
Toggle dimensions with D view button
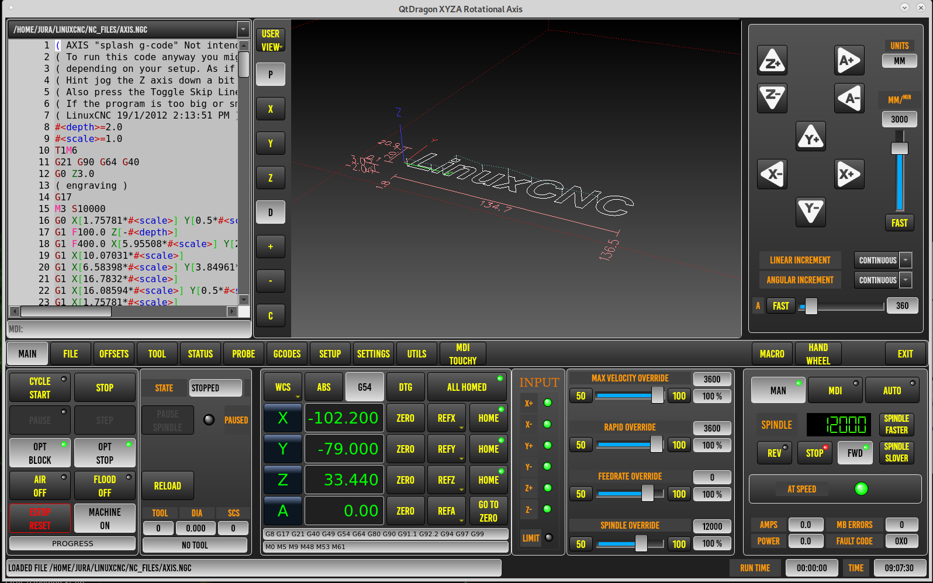270,212
